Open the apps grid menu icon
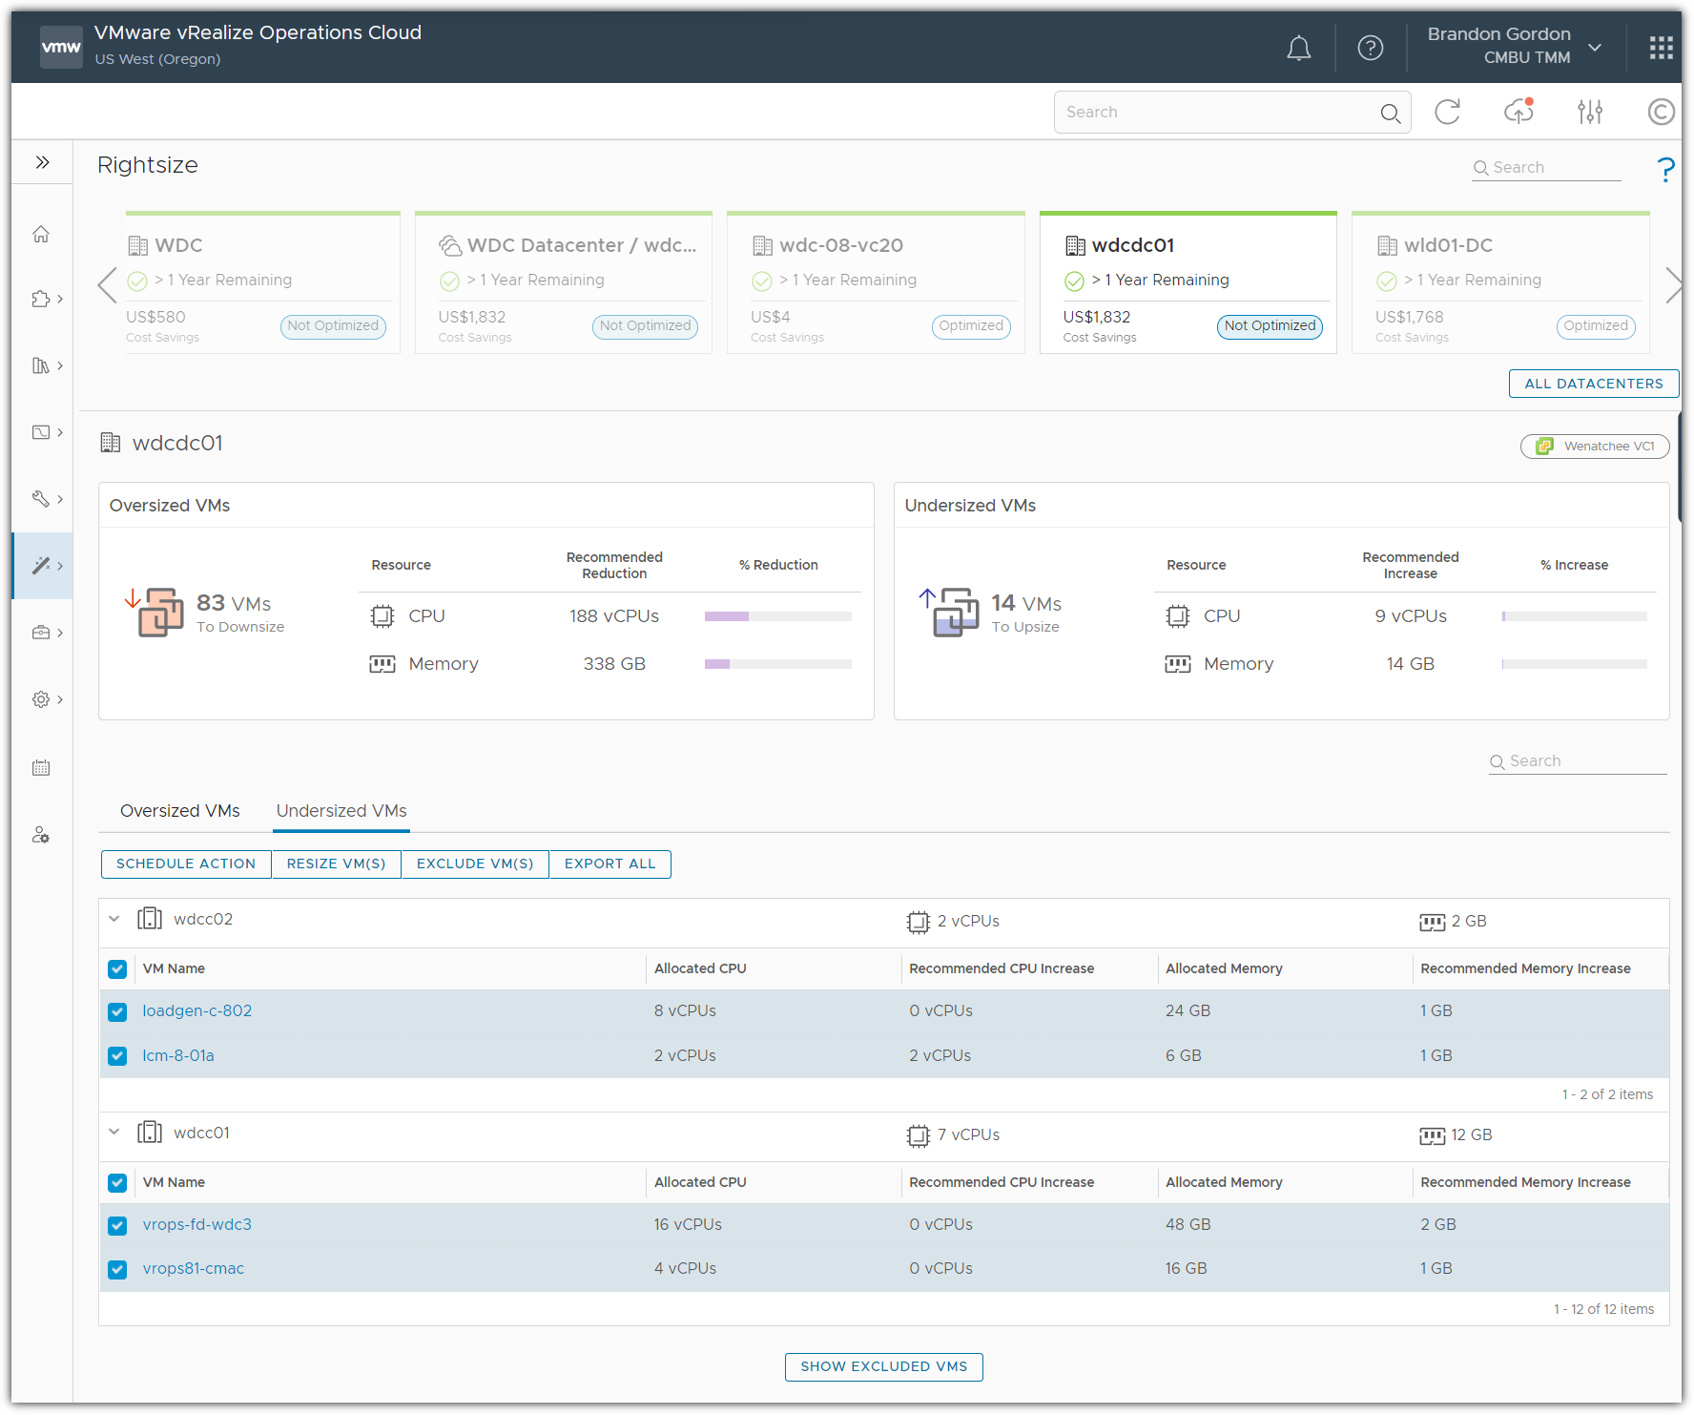The image size is (1694, 1415). (1661, 48)
